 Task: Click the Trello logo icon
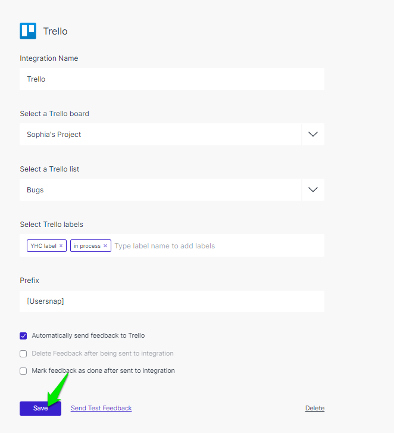[28, 31]
